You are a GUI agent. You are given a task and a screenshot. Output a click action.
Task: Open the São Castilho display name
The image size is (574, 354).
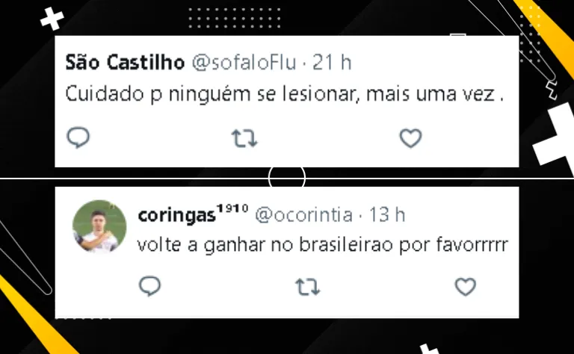tap(125, 63)
